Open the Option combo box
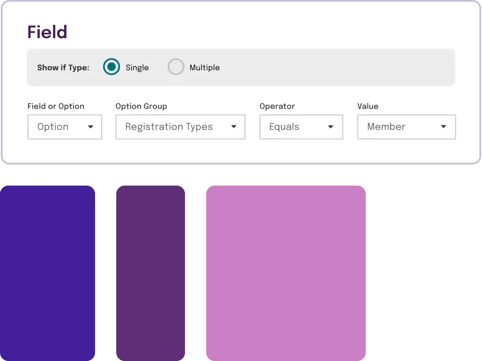 64,127
